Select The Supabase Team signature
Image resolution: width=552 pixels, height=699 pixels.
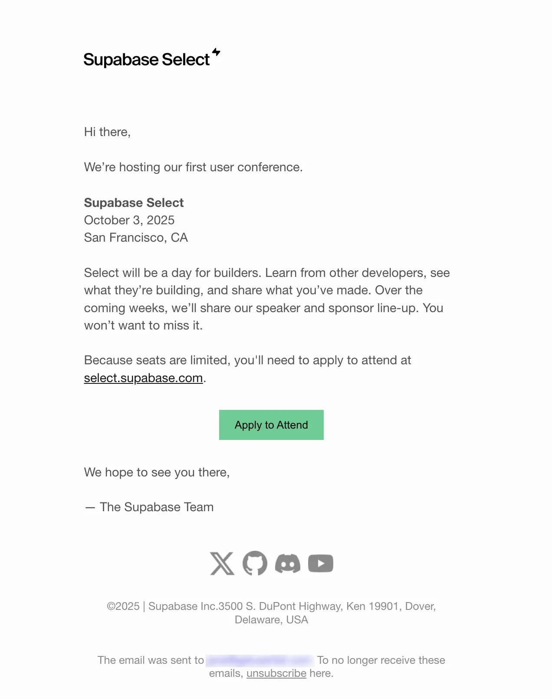[149, 507]
